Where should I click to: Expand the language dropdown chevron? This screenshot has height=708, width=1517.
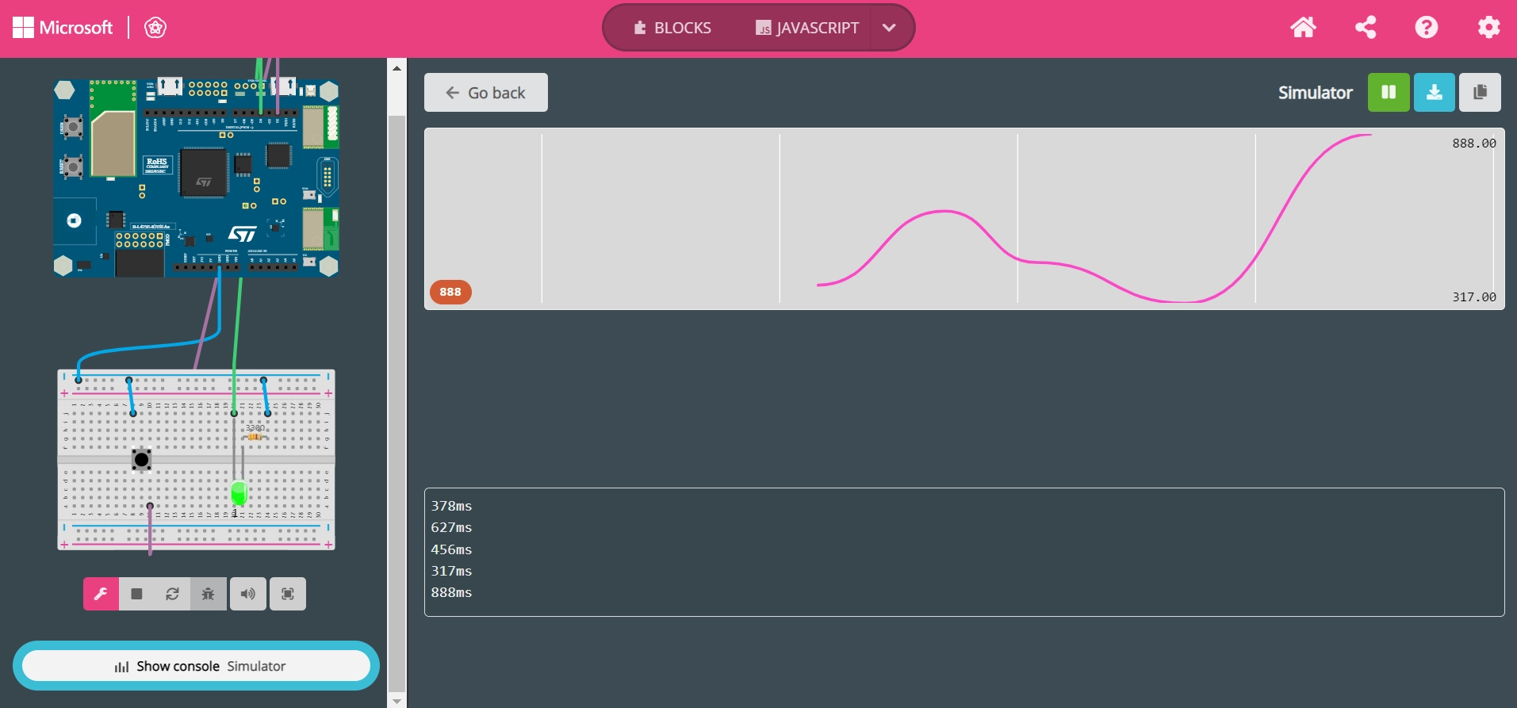point(889,28)
